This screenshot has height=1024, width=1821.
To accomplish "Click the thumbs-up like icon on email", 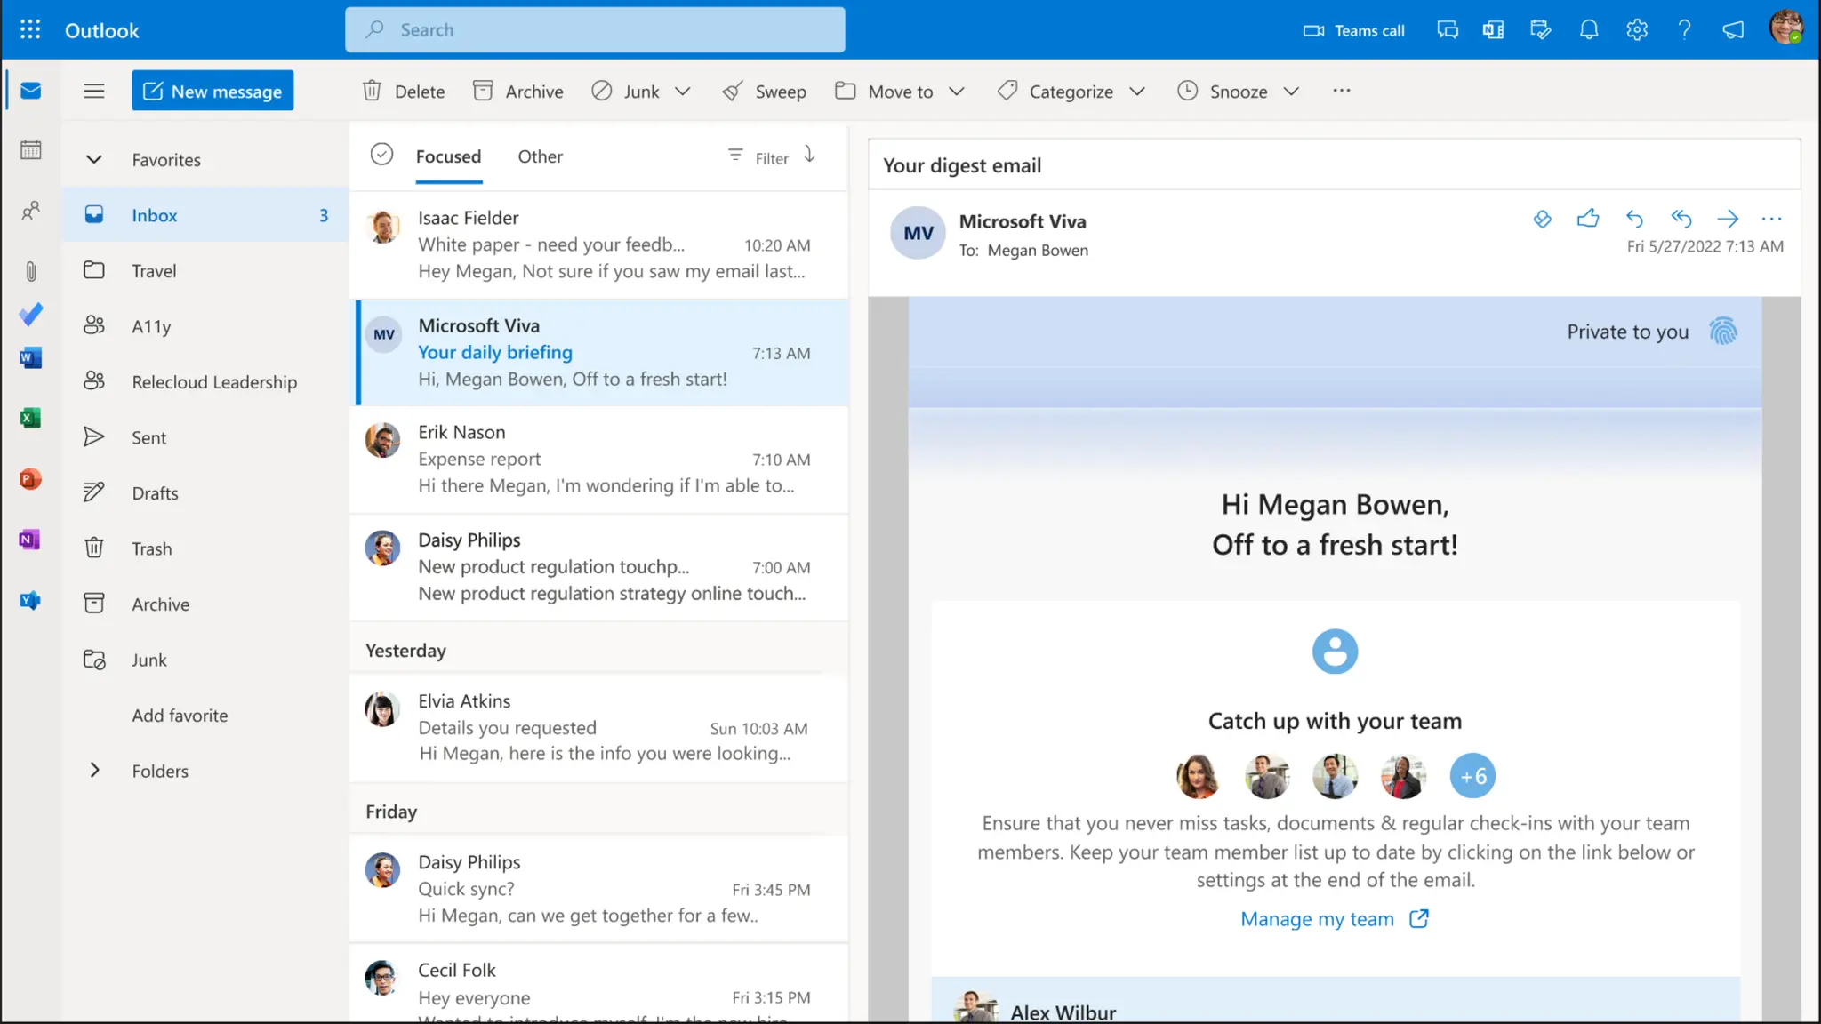I will pyautogui.click(x=1588, y=219).
